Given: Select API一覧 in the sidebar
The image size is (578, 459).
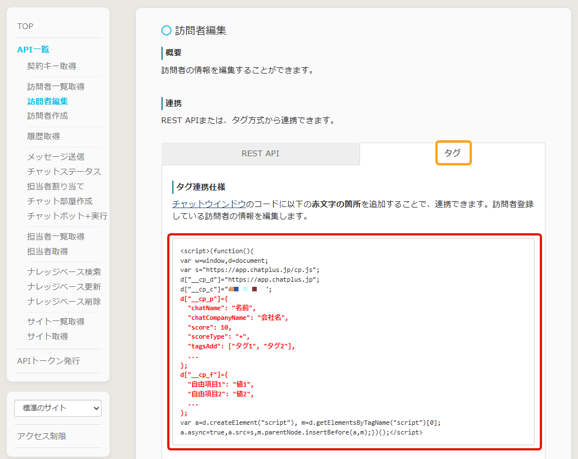Looking at the screenshot, I should pos(33,50).
